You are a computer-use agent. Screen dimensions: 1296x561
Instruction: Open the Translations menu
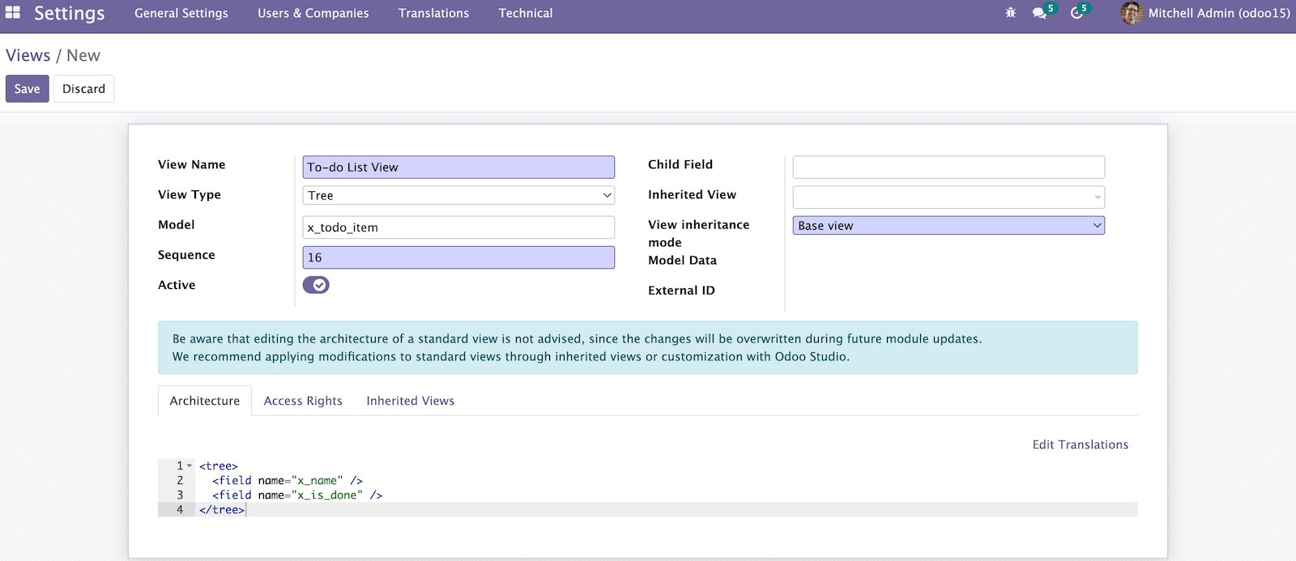433,13
